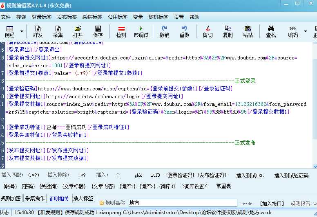The image size is (317, 217).
Task: Insert the {词库3} variable
Action: 167,186
